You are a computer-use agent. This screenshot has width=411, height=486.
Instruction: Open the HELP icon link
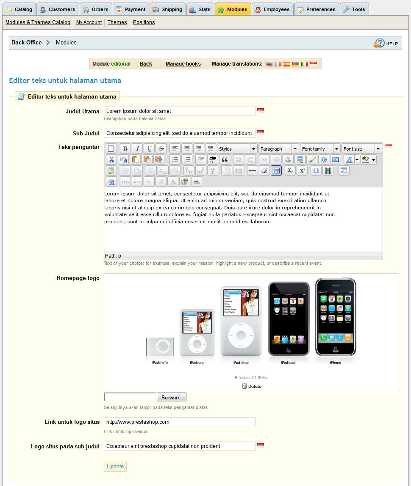click(386, 43)
